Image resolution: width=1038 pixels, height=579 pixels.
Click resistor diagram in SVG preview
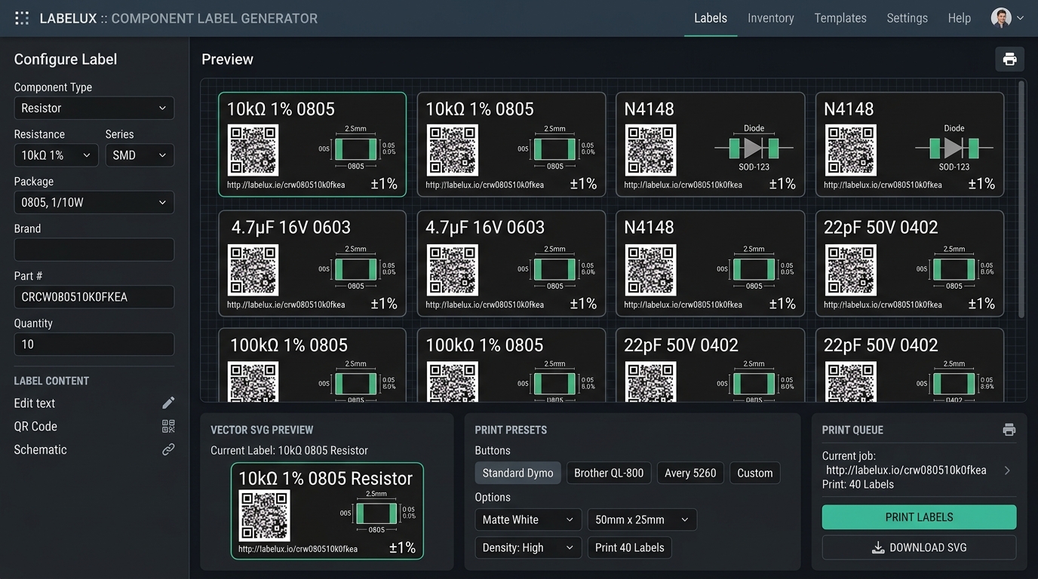376,513
